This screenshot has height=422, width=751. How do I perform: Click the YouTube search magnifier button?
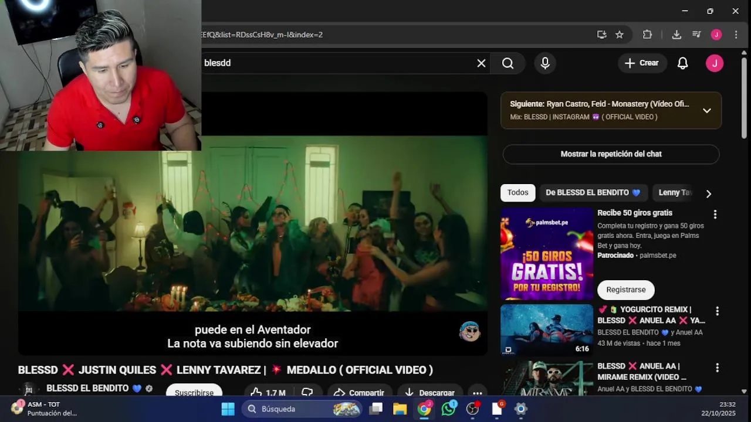point(508,63)
